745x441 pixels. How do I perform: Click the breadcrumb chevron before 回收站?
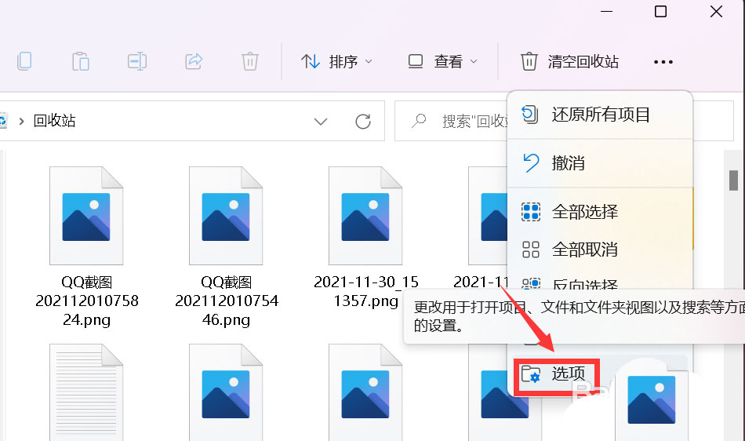pyautogui.click(x=21, y=121)
